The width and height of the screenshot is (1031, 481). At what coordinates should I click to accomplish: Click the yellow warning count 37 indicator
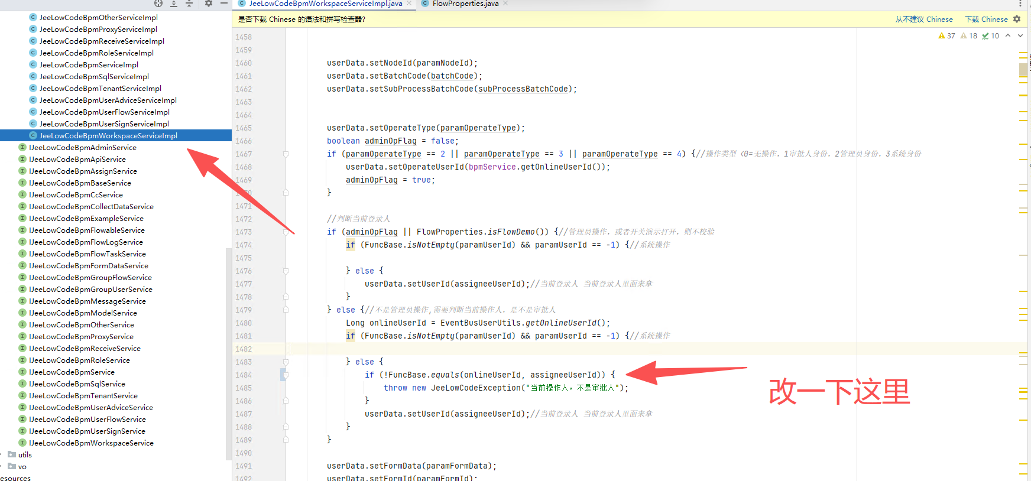point(946,36)
